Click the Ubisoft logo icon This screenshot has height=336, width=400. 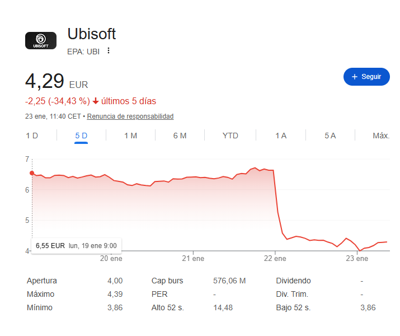tap(41, 40)
